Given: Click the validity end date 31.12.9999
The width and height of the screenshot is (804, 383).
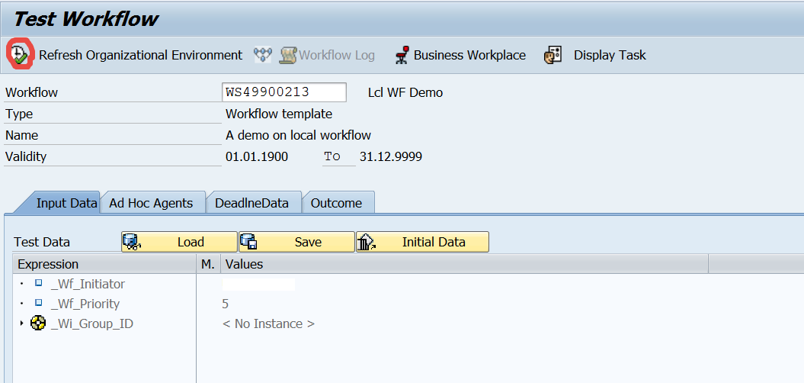Looking at the screenshot, I should click(391, 156).
